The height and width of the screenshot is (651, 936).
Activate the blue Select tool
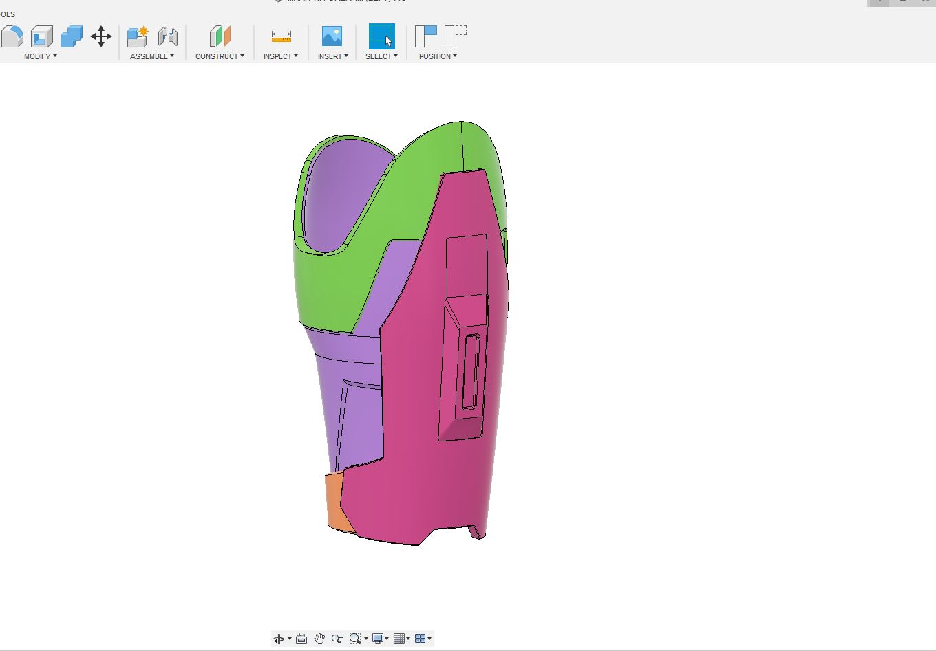pos(381,36)
